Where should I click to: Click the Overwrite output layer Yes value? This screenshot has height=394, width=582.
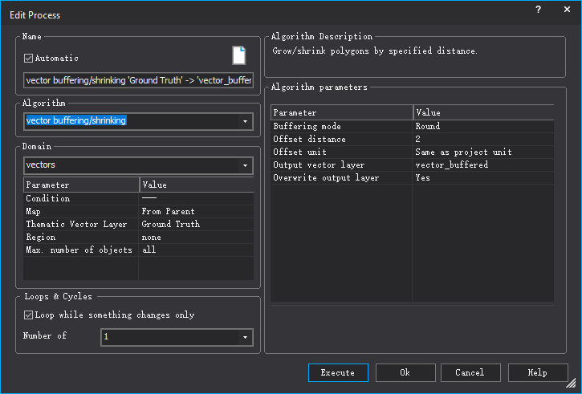(x=482, y=178)
